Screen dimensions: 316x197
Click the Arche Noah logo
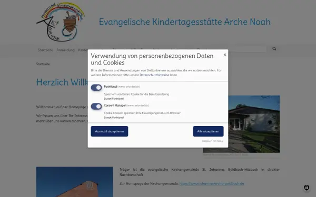coord(61,22)
